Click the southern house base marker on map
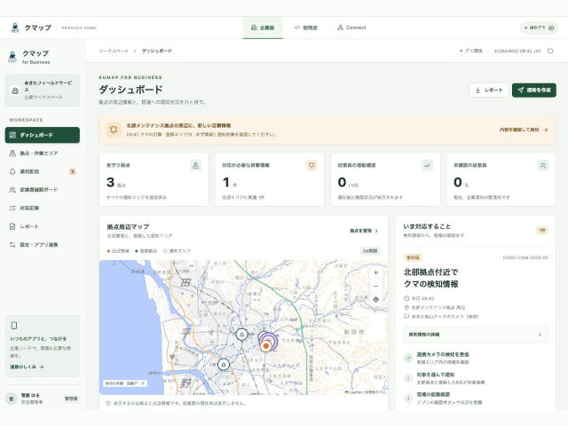 [224, 365]
